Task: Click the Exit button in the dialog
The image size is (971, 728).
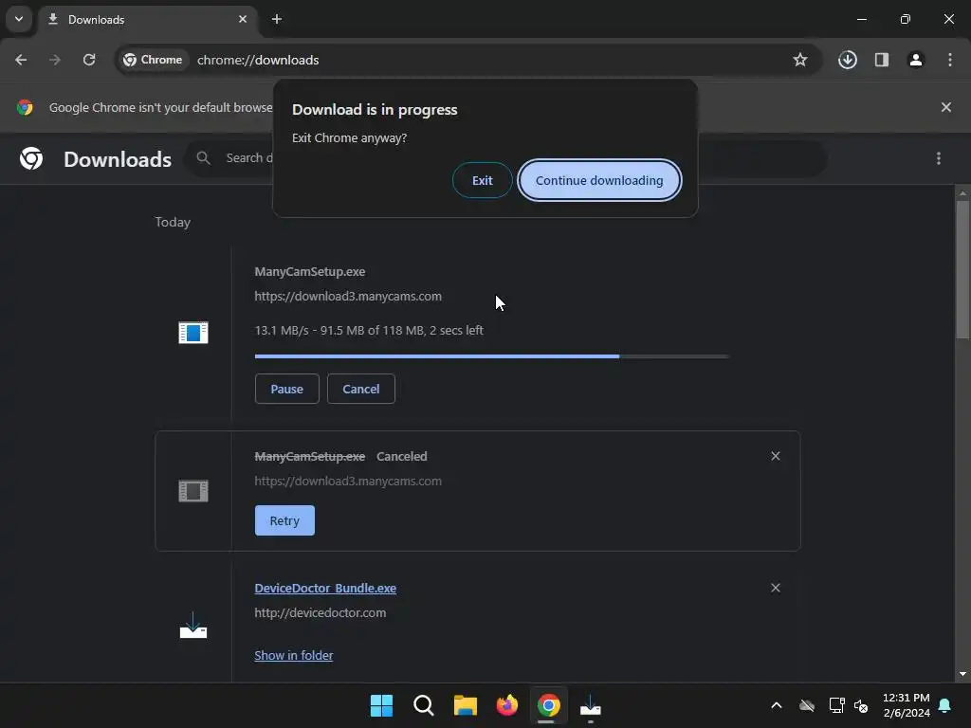Action: click(482, 180)
